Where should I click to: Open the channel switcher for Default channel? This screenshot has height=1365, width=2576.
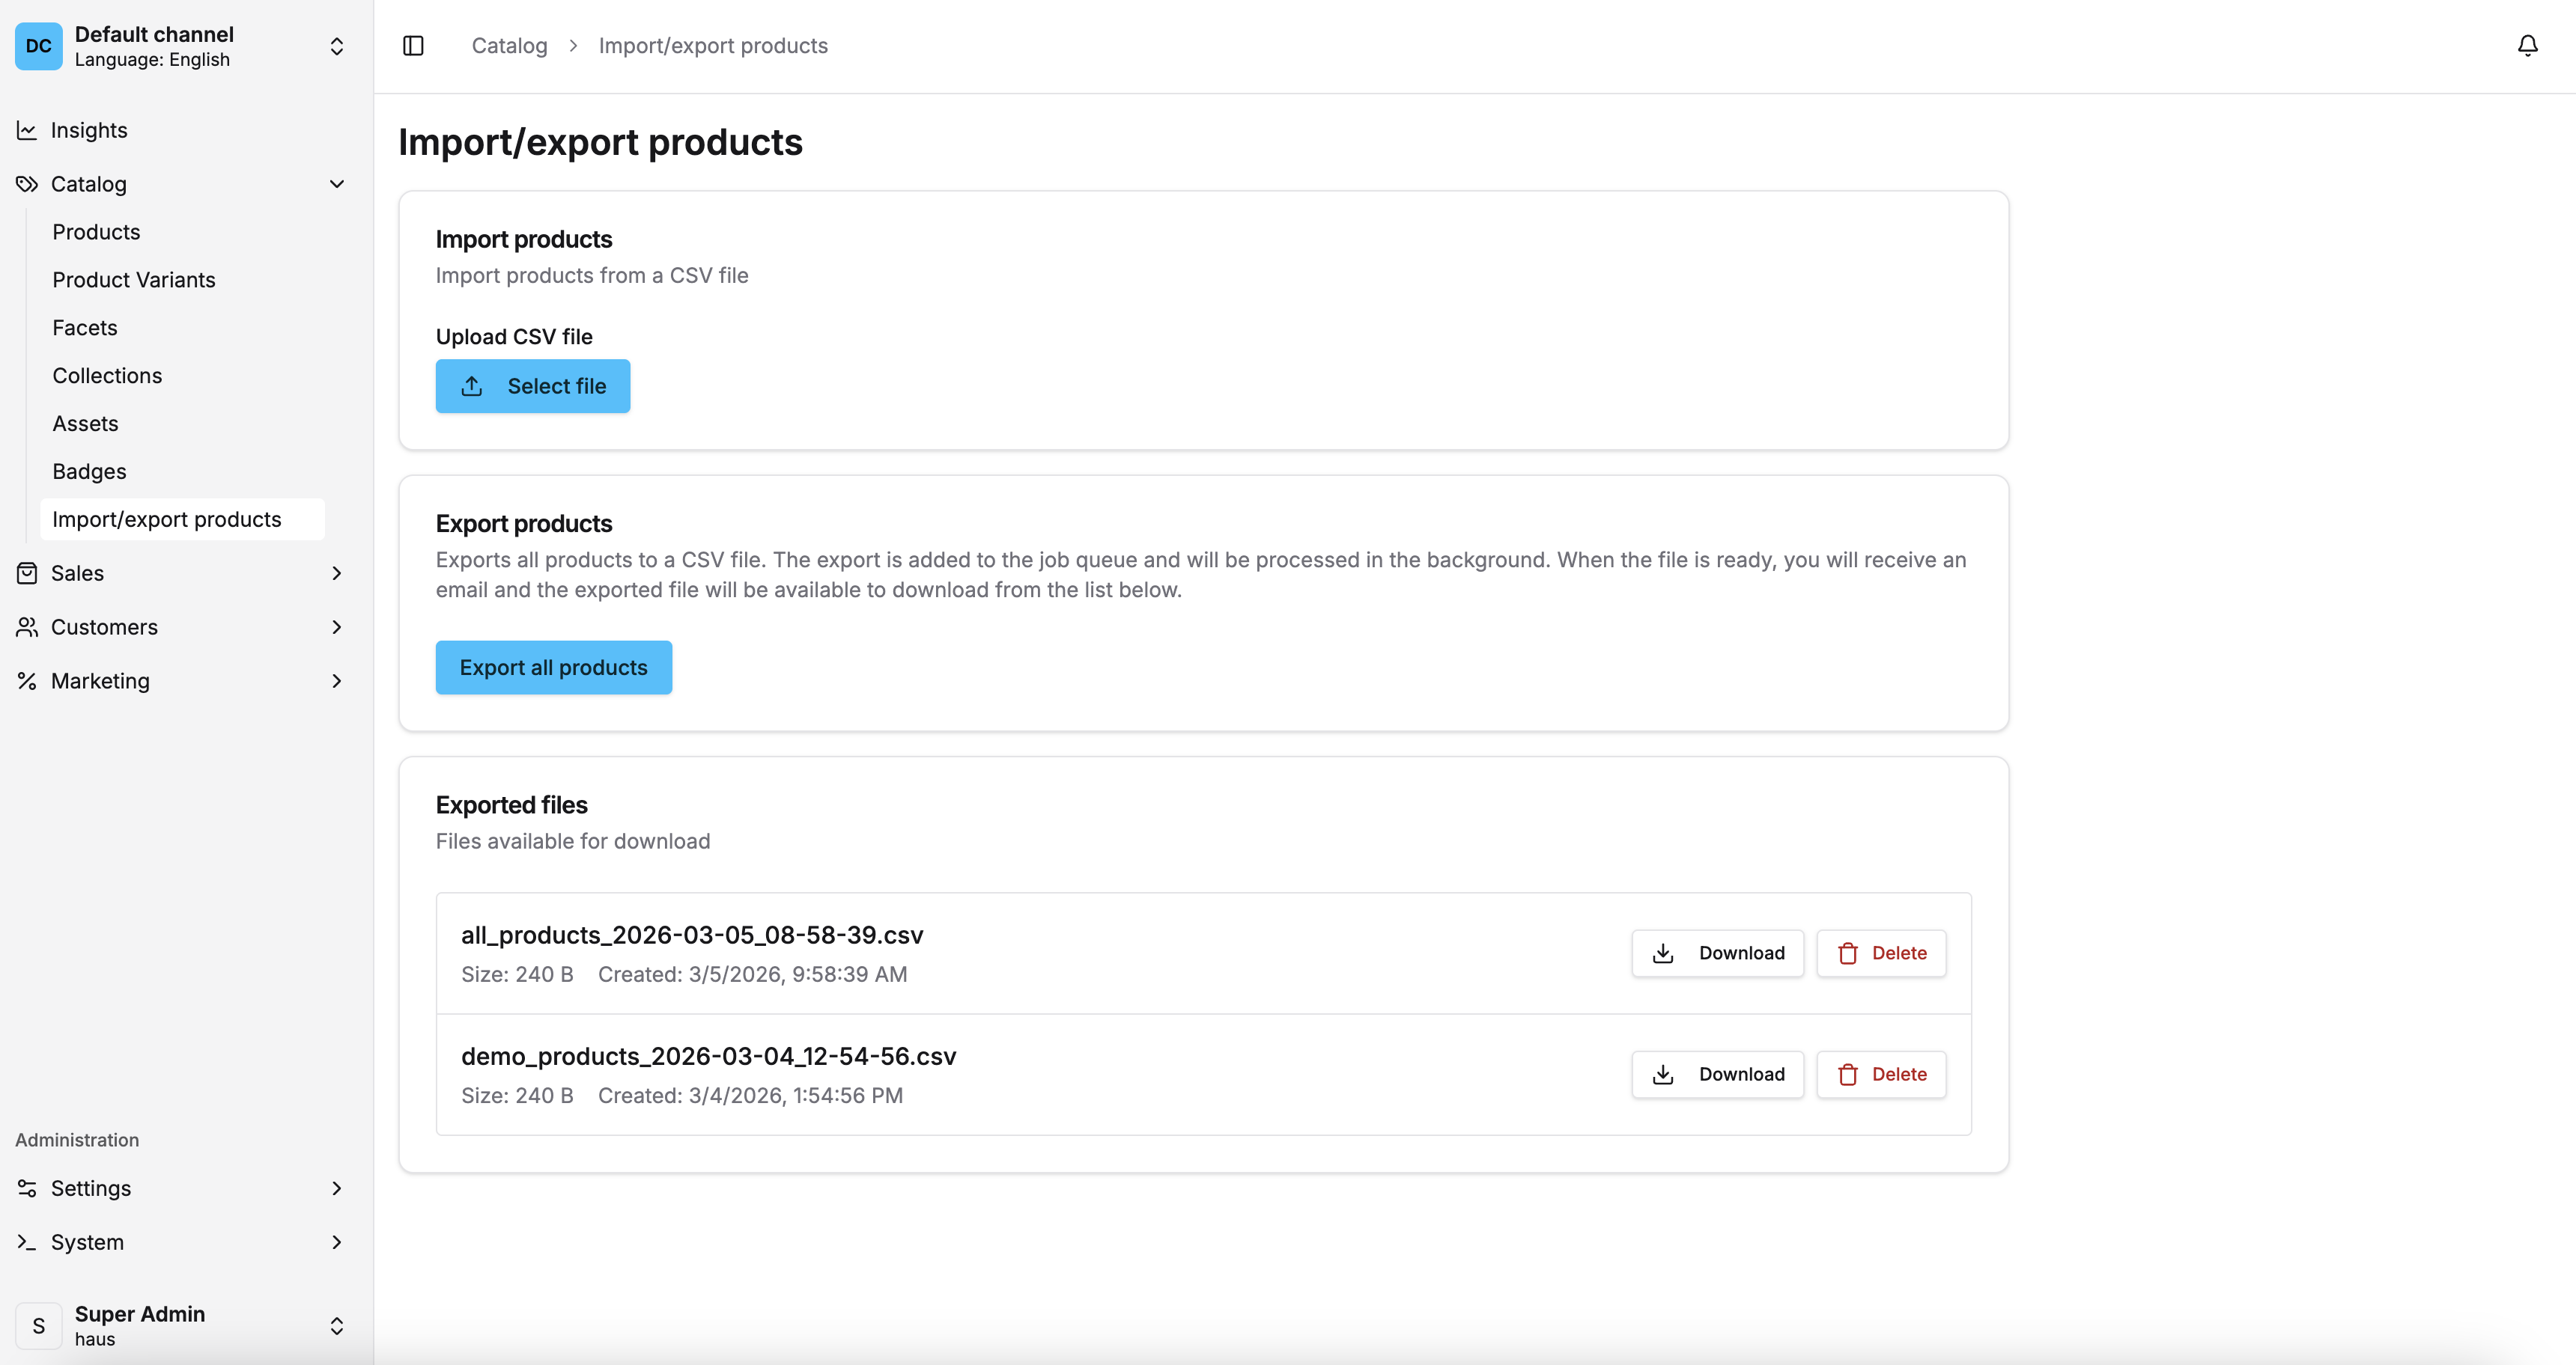[337, 46]
